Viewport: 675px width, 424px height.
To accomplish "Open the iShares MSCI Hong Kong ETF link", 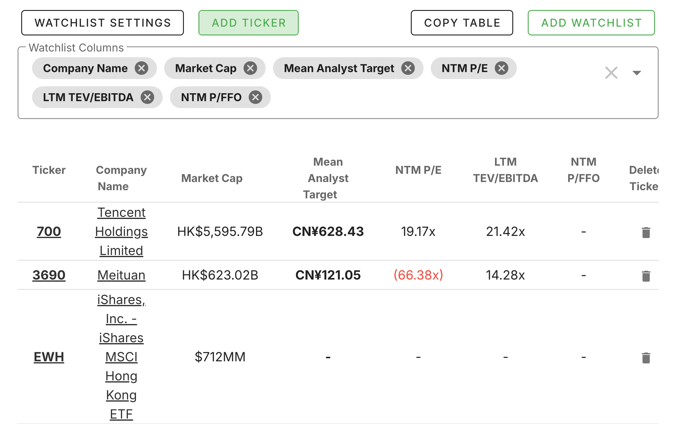I will pyautogui.click(x=121, y=357).
